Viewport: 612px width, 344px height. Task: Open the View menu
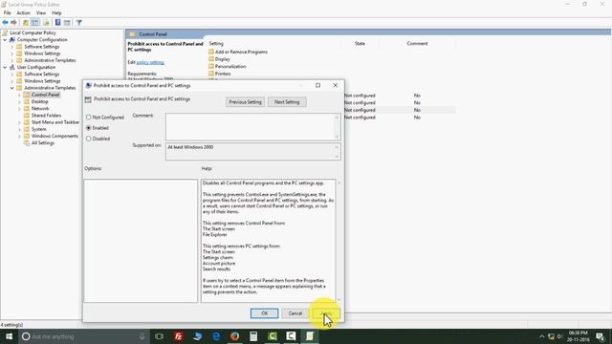(40, 12)
